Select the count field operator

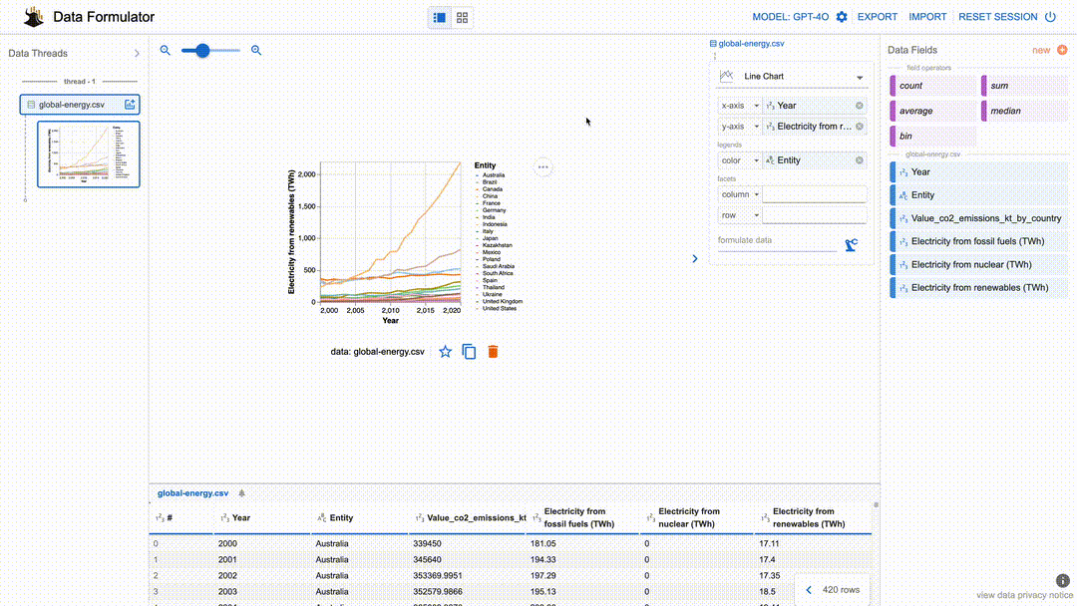(932, 86)
